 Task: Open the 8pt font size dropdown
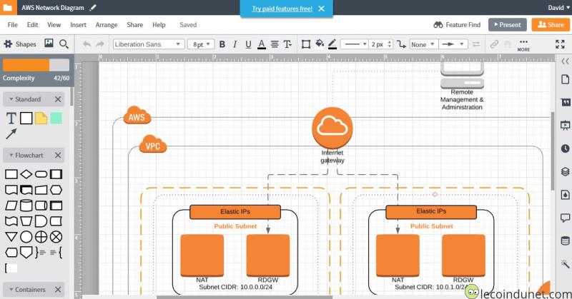click(201, 44)
